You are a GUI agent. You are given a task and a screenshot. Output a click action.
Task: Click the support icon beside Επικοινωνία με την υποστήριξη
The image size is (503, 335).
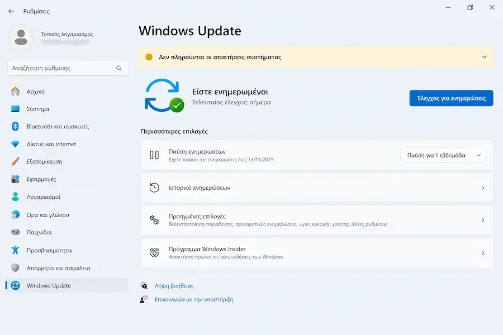(144, 299)
